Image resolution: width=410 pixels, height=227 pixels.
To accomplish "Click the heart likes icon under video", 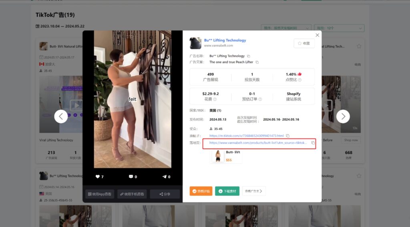I will point(98,177).
